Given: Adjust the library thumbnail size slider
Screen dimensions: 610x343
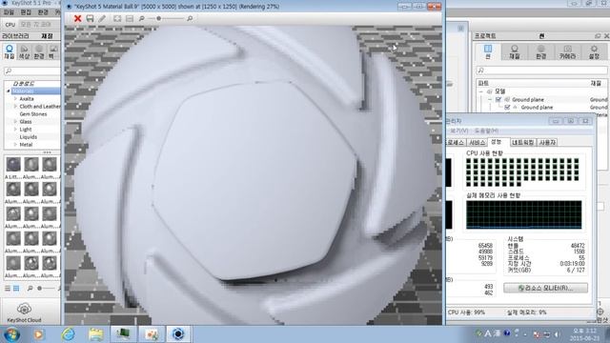Looking at the screenshot, I should point(39,288).
